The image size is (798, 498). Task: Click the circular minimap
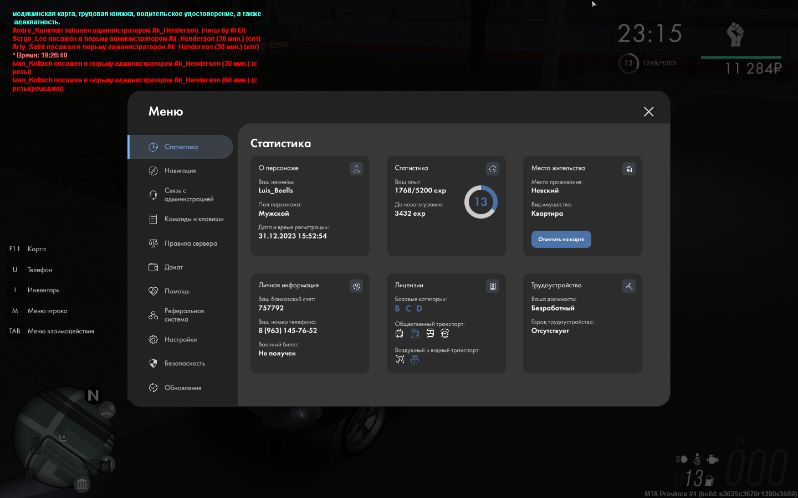point(64,437)
